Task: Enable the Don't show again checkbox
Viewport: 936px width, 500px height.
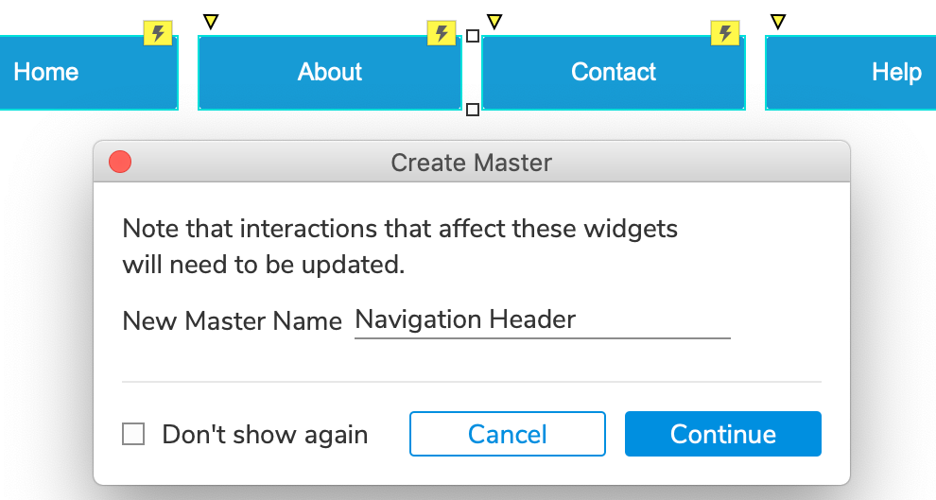Action: tap(133, 434)
